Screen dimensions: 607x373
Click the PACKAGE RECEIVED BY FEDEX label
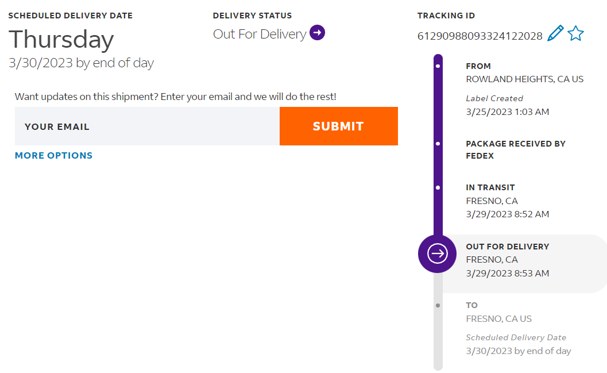[515, 149]
